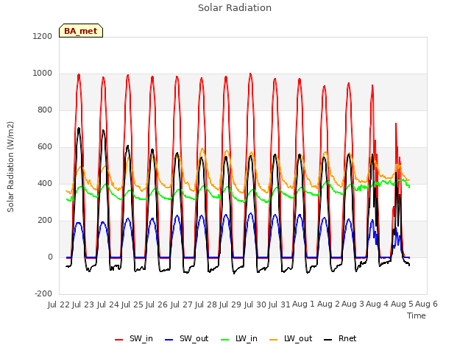The height and width of the screenshot is (353, 471).
Task: Click the -200 y-axis tick label
Action: coord(43,293)
